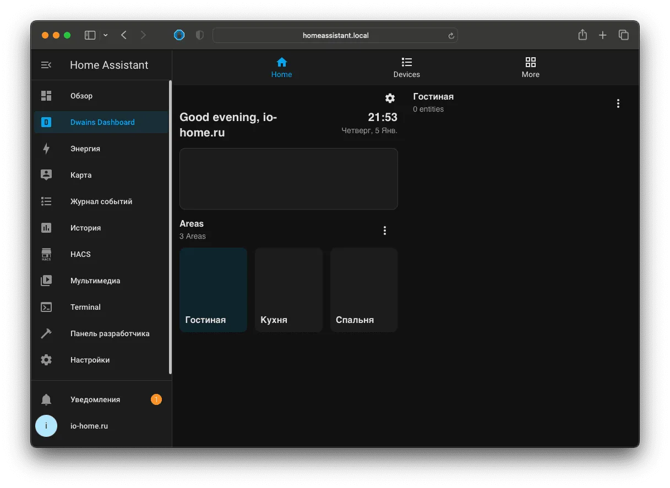This screenshot has width=670, height=488.
Task: Switch to the More tab
Action: (x=531, y=68)
